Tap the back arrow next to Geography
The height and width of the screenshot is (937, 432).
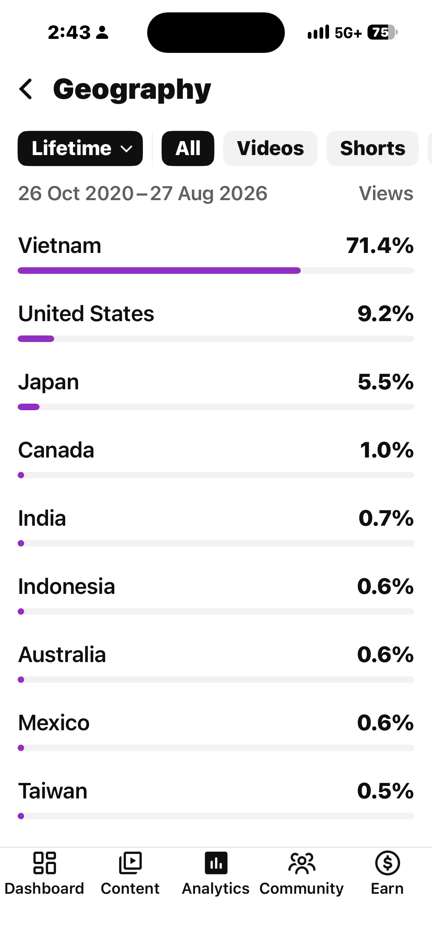coord(26,89)
